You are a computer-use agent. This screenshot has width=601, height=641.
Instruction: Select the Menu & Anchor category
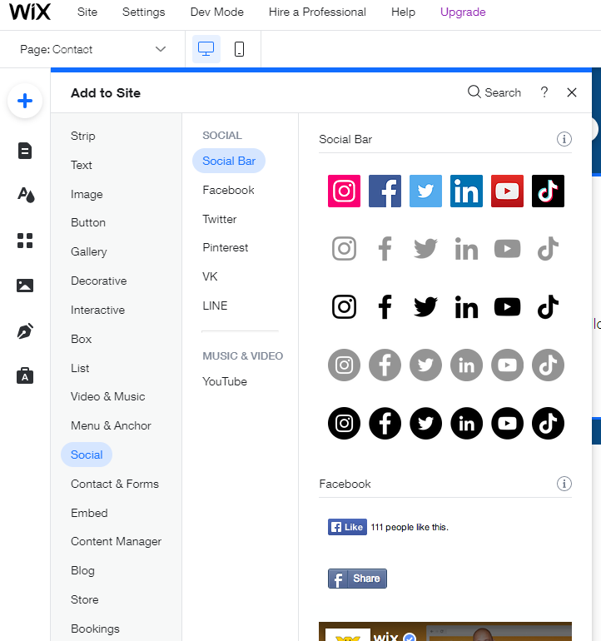click(111, 425)
